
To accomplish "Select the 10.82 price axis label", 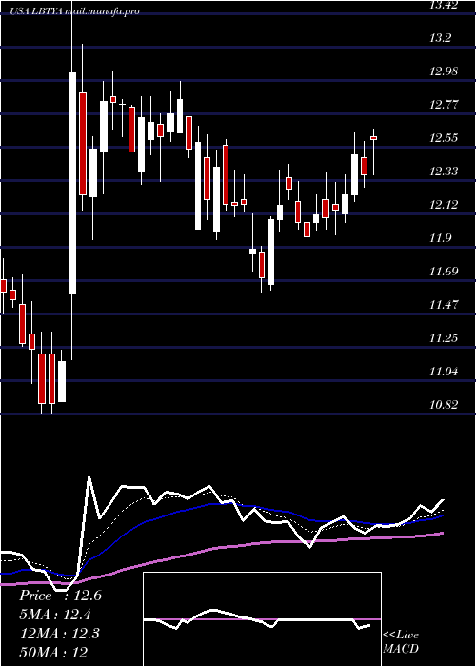I will 445,405.
